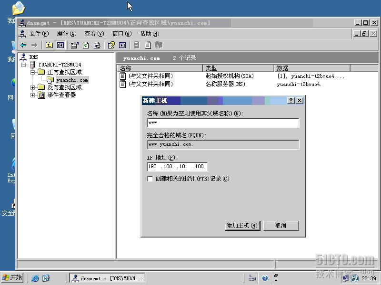381x285 pixels.
Task: Restore the inner MMC child window
Action: tap(364, 34)
